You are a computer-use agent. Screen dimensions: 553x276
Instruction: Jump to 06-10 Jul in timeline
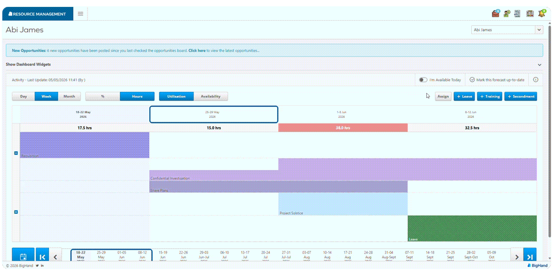tap(225, 256)
